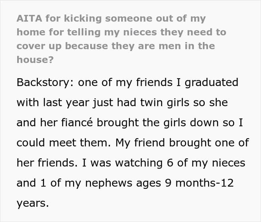Click "months-12" in the age range text
This screenshot has width=261, height=222.
(x=205, y=183)
